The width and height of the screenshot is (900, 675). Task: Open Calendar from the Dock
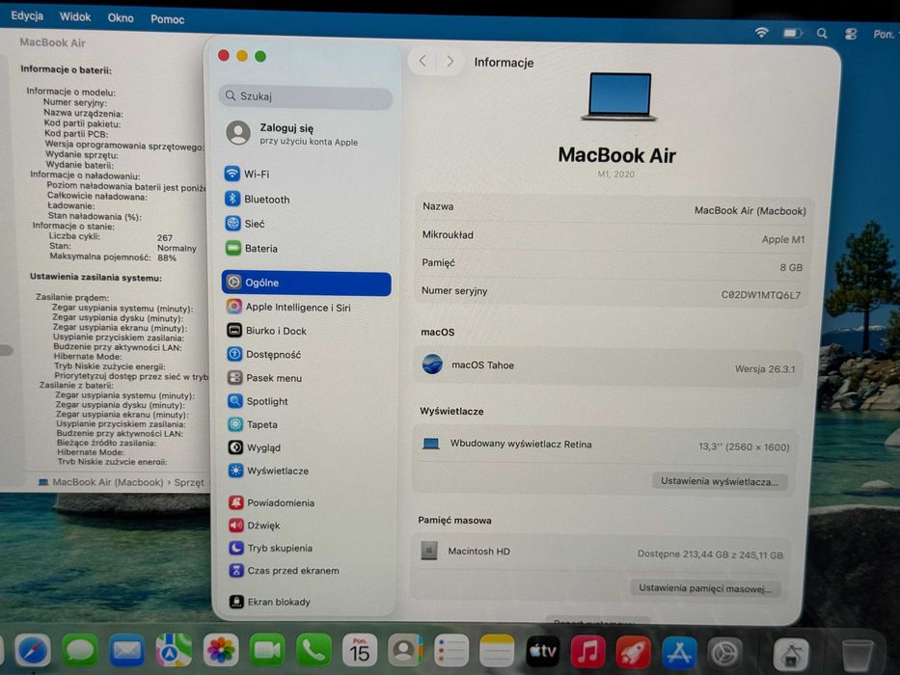[x=359, y=652]
